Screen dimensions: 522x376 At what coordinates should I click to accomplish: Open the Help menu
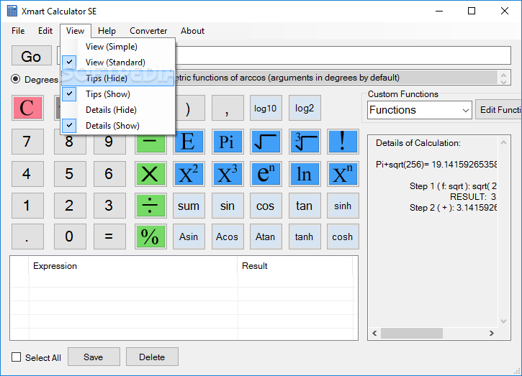coord(107,31)
